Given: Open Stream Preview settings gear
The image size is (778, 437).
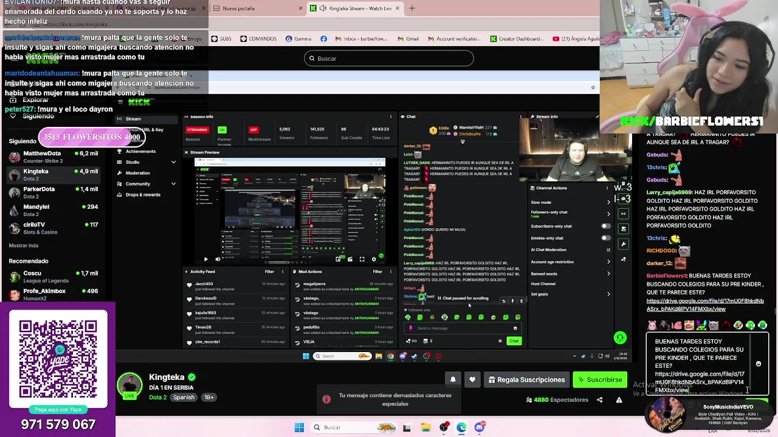Looking at the screenshot, I should pyautogui.click(x=374, y=259).
